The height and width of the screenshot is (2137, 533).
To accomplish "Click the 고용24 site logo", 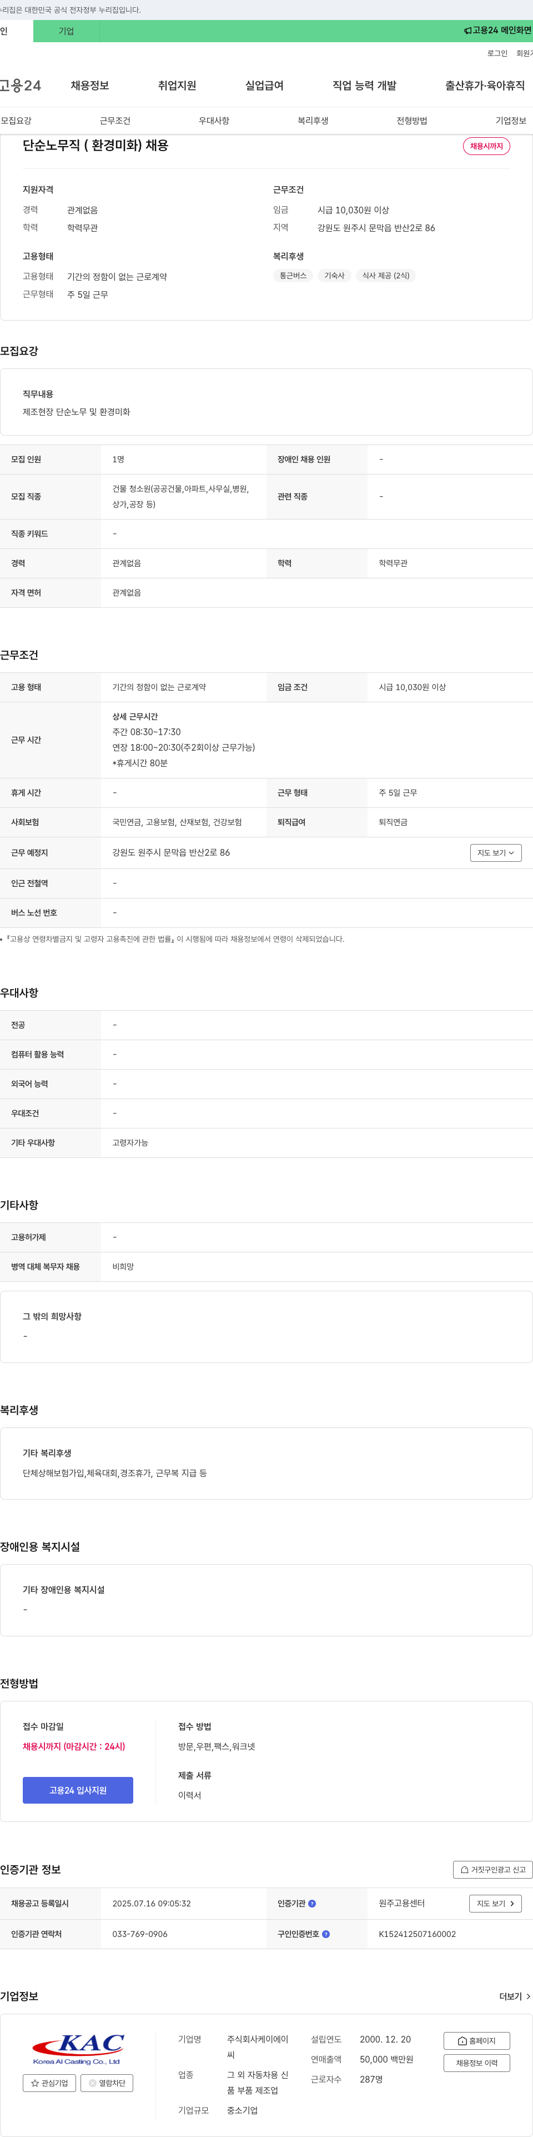I will (x=21, y=86).
